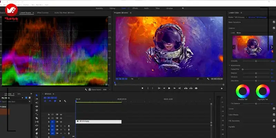The height and width of the screenshot is (138, 276).
Task: Hide the V1 track with eye icon
Action: click(61, 122)
